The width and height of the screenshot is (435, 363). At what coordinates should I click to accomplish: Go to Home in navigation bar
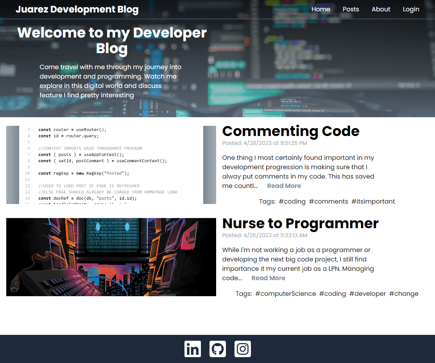click(x=320, y=9)
